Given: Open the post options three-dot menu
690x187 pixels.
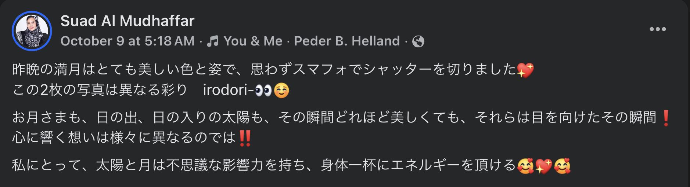Looking at the screenshot, I should [x=657, y=29].
